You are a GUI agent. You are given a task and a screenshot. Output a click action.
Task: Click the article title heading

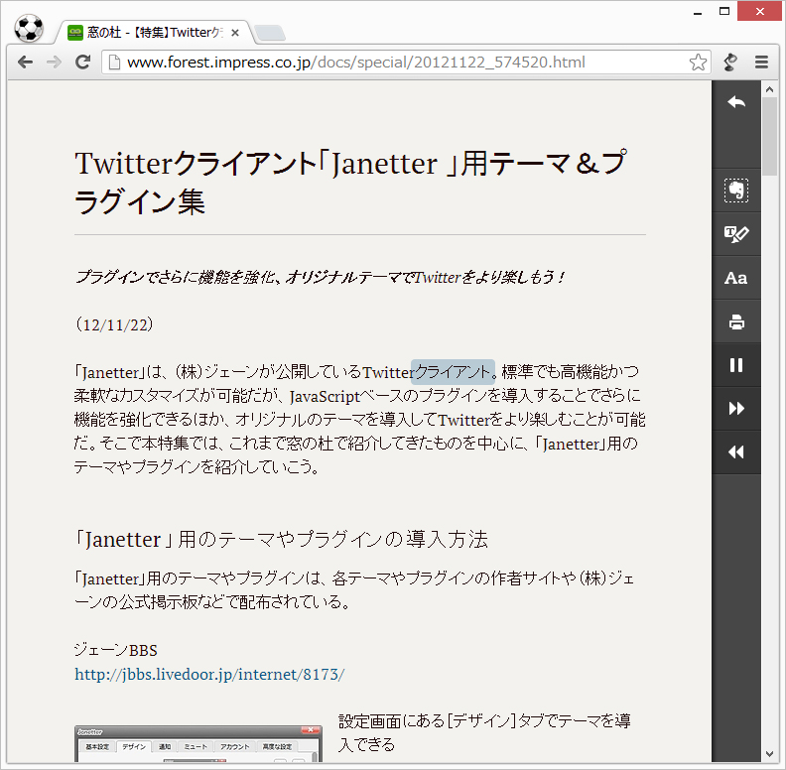coord(351,183)
